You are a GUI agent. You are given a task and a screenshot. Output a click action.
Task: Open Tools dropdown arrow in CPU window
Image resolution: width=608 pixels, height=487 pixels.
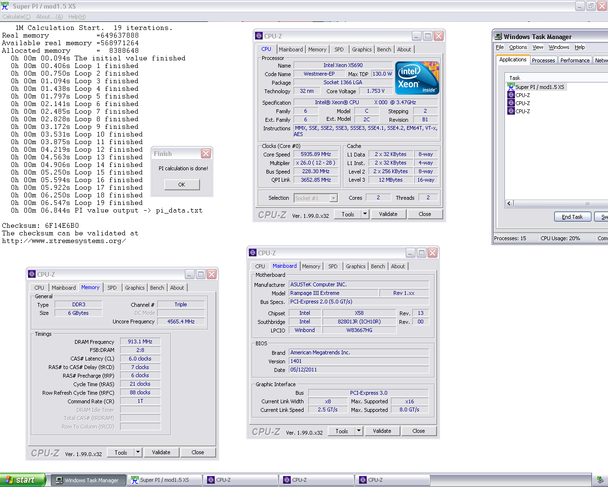tap(365, 214)
